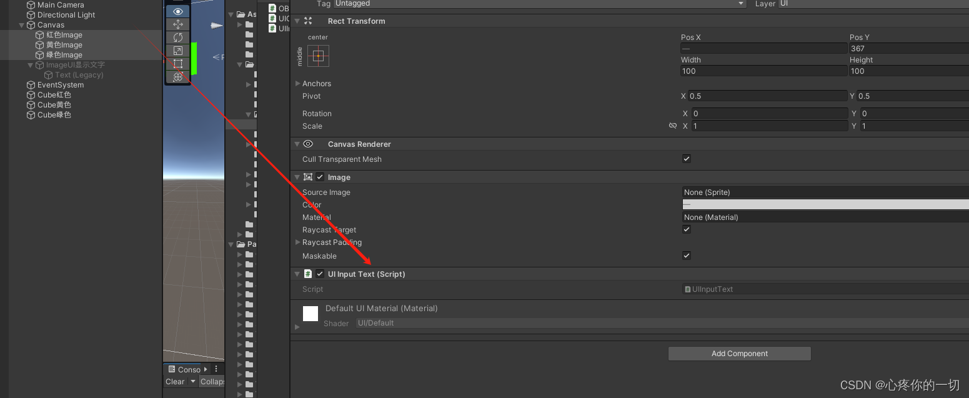This screenshot has width=969, height=398.
Task: Click the Console Clear button
Action: click(x=176, y=382)
